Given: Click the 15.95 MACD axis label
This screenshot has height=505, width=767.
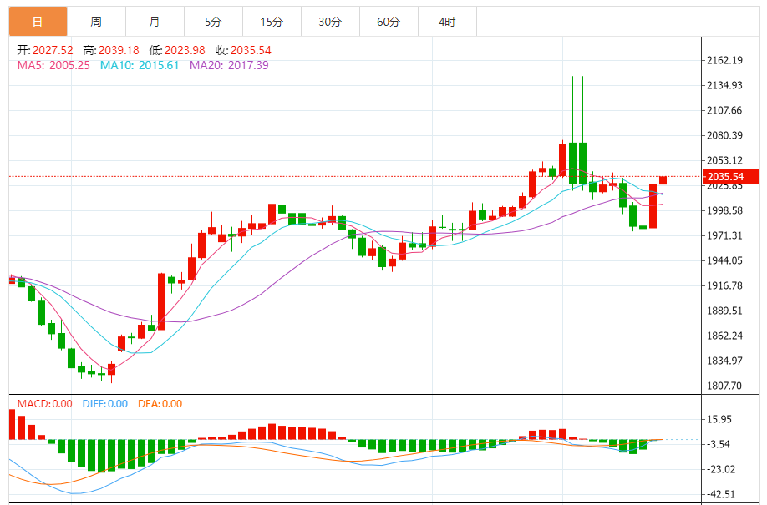Looking at the screenshot, I should 719,420.
